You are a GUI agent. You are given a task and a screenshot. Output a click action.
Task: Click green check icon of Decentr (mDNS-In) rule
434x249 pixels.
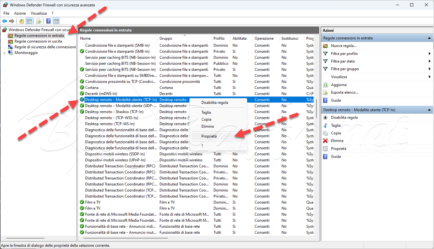82,94
